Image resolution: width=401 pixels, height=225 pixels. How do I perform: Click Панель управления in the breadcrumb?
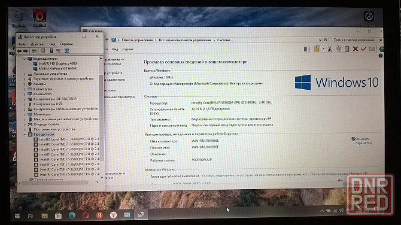click(137, 40)
